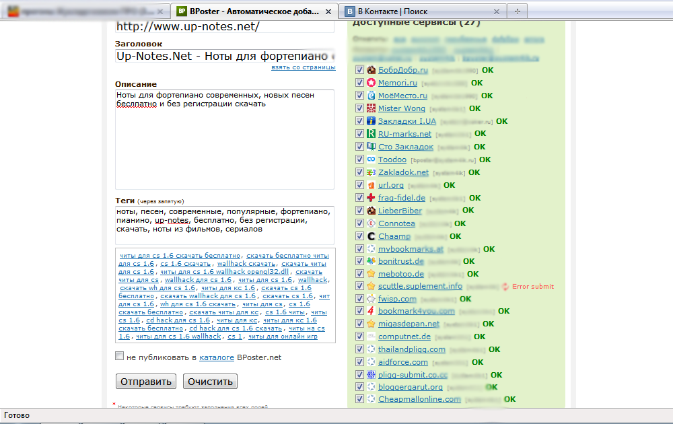Click the RU-marks.net green icon
Viewport: 673px width, 424px height.
coord(371,133)
